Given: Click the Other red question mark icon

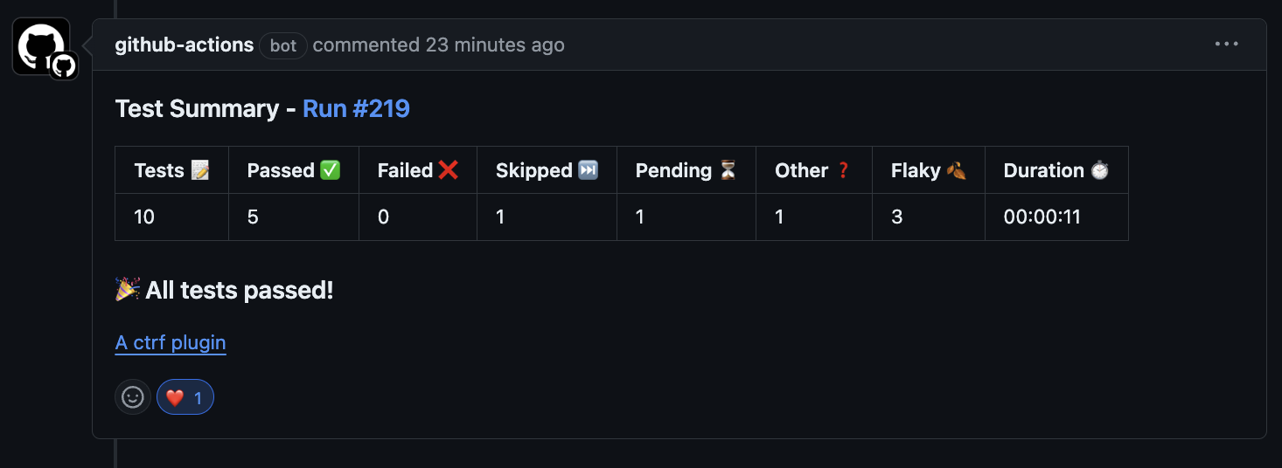Looking at the screenshot, I should point(844,170).
